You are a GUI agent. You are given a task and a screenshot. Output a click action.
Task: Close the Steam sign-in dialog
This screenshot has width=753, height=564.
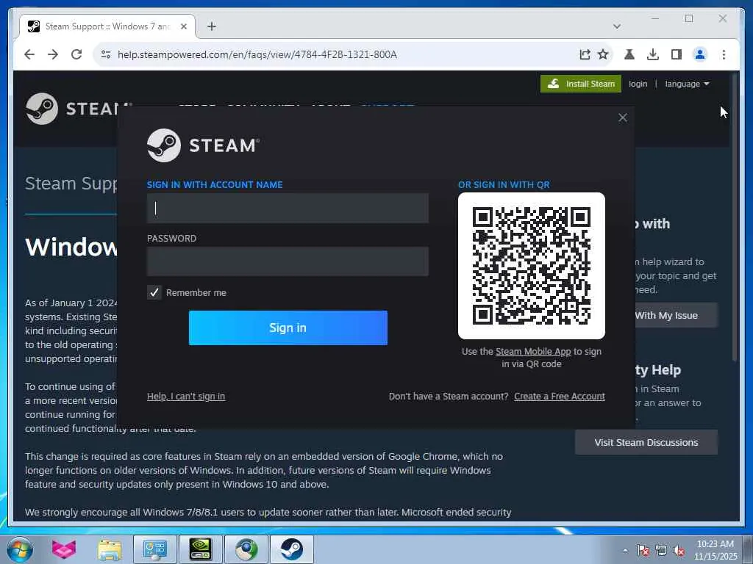[623, 117]
